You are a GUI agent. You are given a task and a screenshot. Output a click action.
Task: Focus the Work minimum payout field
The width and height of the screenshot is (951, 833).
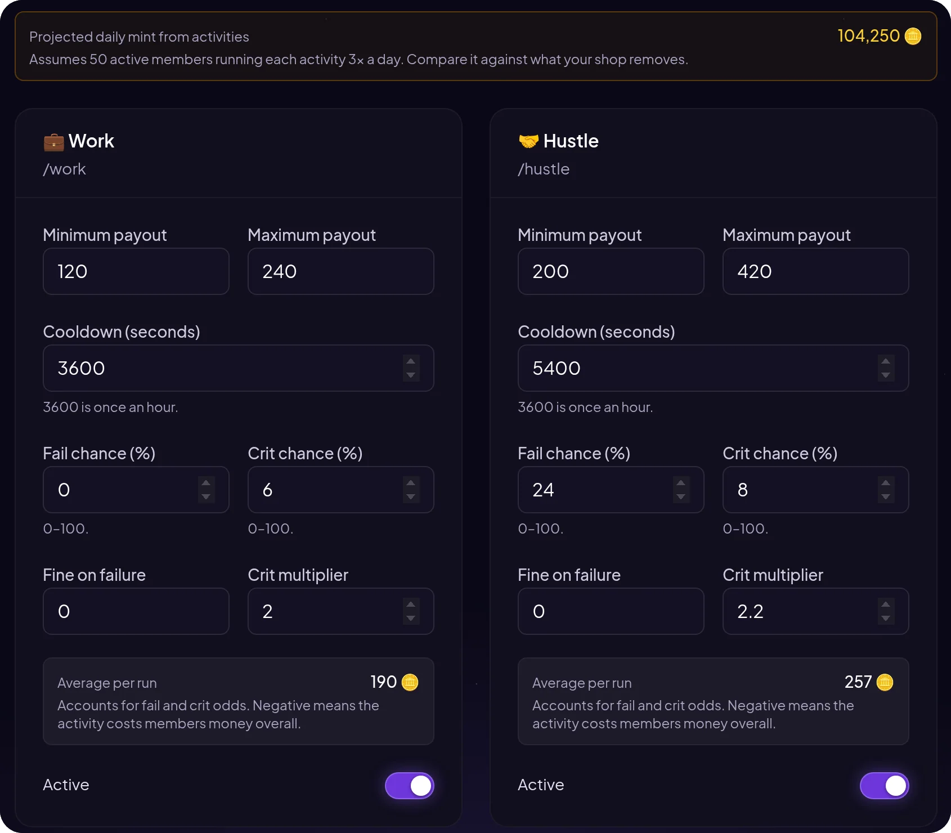[136, 271]
